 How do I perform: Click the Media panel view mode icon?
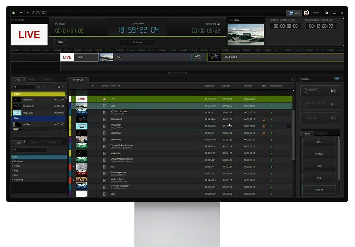(59, 87)
